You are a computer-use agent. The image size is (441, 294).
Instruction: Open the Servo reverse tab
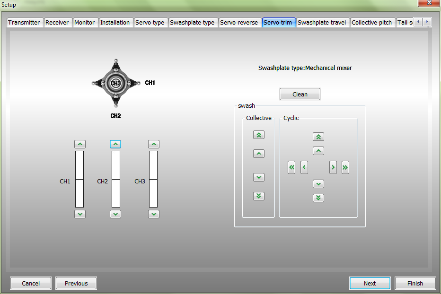coord(239,22)
